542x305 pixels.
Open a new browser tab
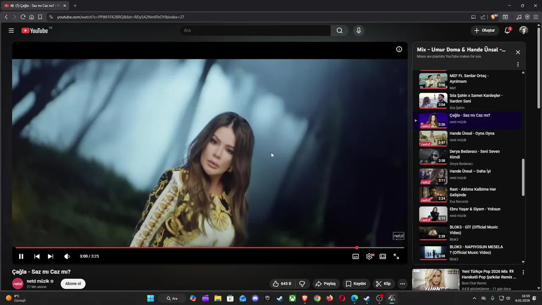click(x=75, y=6)
